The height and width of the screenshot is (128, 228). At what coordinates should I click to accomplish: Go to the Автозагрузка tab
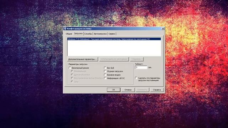pos(100,34)
